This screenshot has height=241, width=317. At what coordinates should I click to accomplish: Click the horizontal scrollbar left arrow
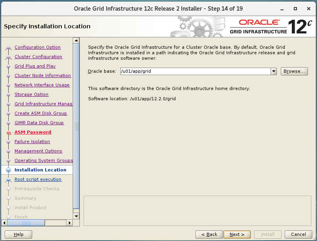click(4, 223)
